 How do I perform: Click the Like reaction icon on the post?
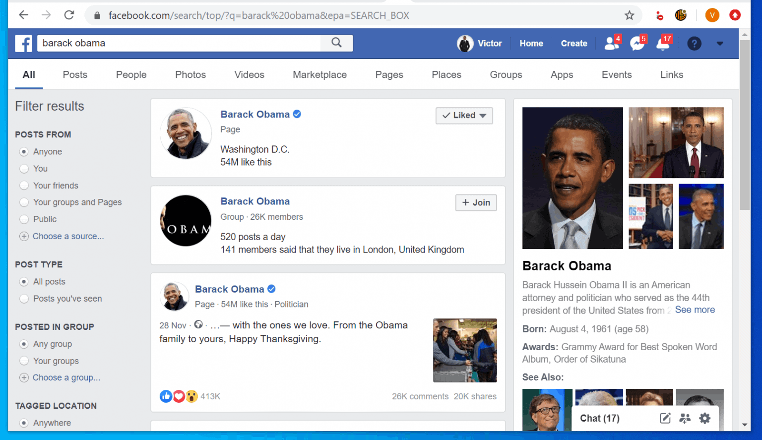click(166, 396)
